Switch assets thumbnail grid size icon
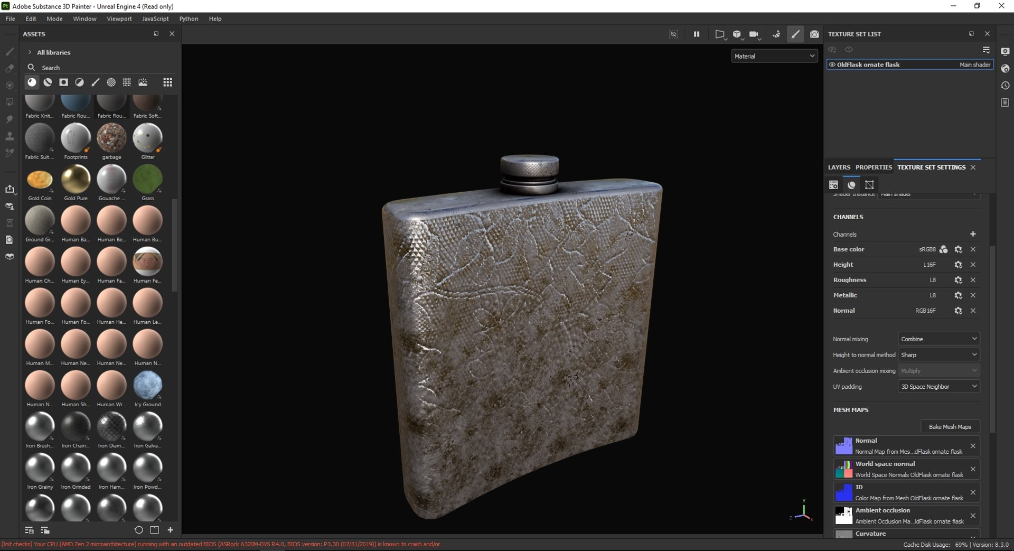 pos(167,82)
